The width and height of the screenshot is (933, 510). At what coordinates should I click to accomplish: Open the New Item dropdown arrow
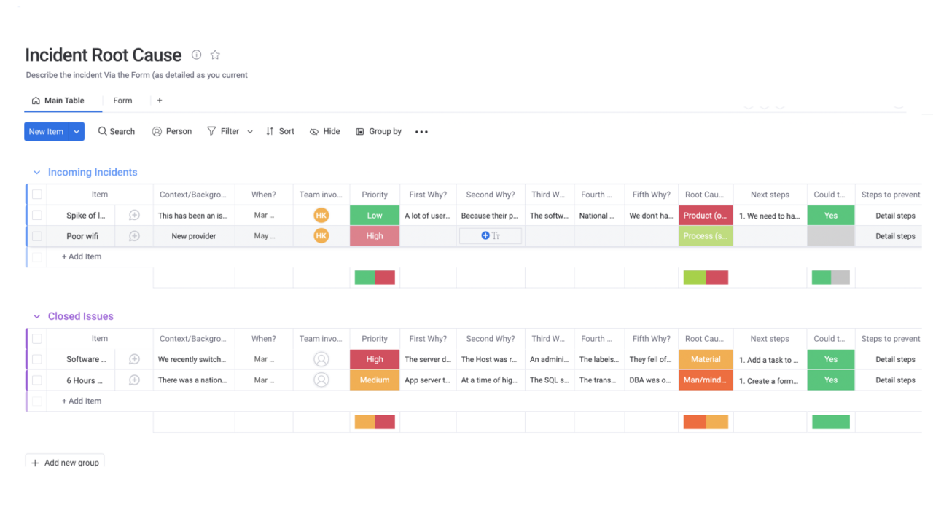point(77,132)
